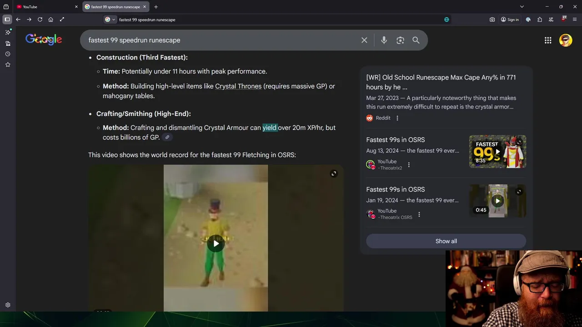Play the fastest 99 Fletching video
The width and height of the screenshot is (582, 327).
[216, 243]
